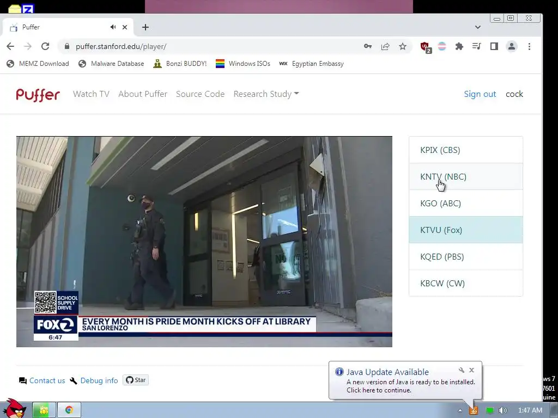The width and height of the screenshot is (558, 418).
Task: Dismiss the Java update balloon
Action: [471, 370]
